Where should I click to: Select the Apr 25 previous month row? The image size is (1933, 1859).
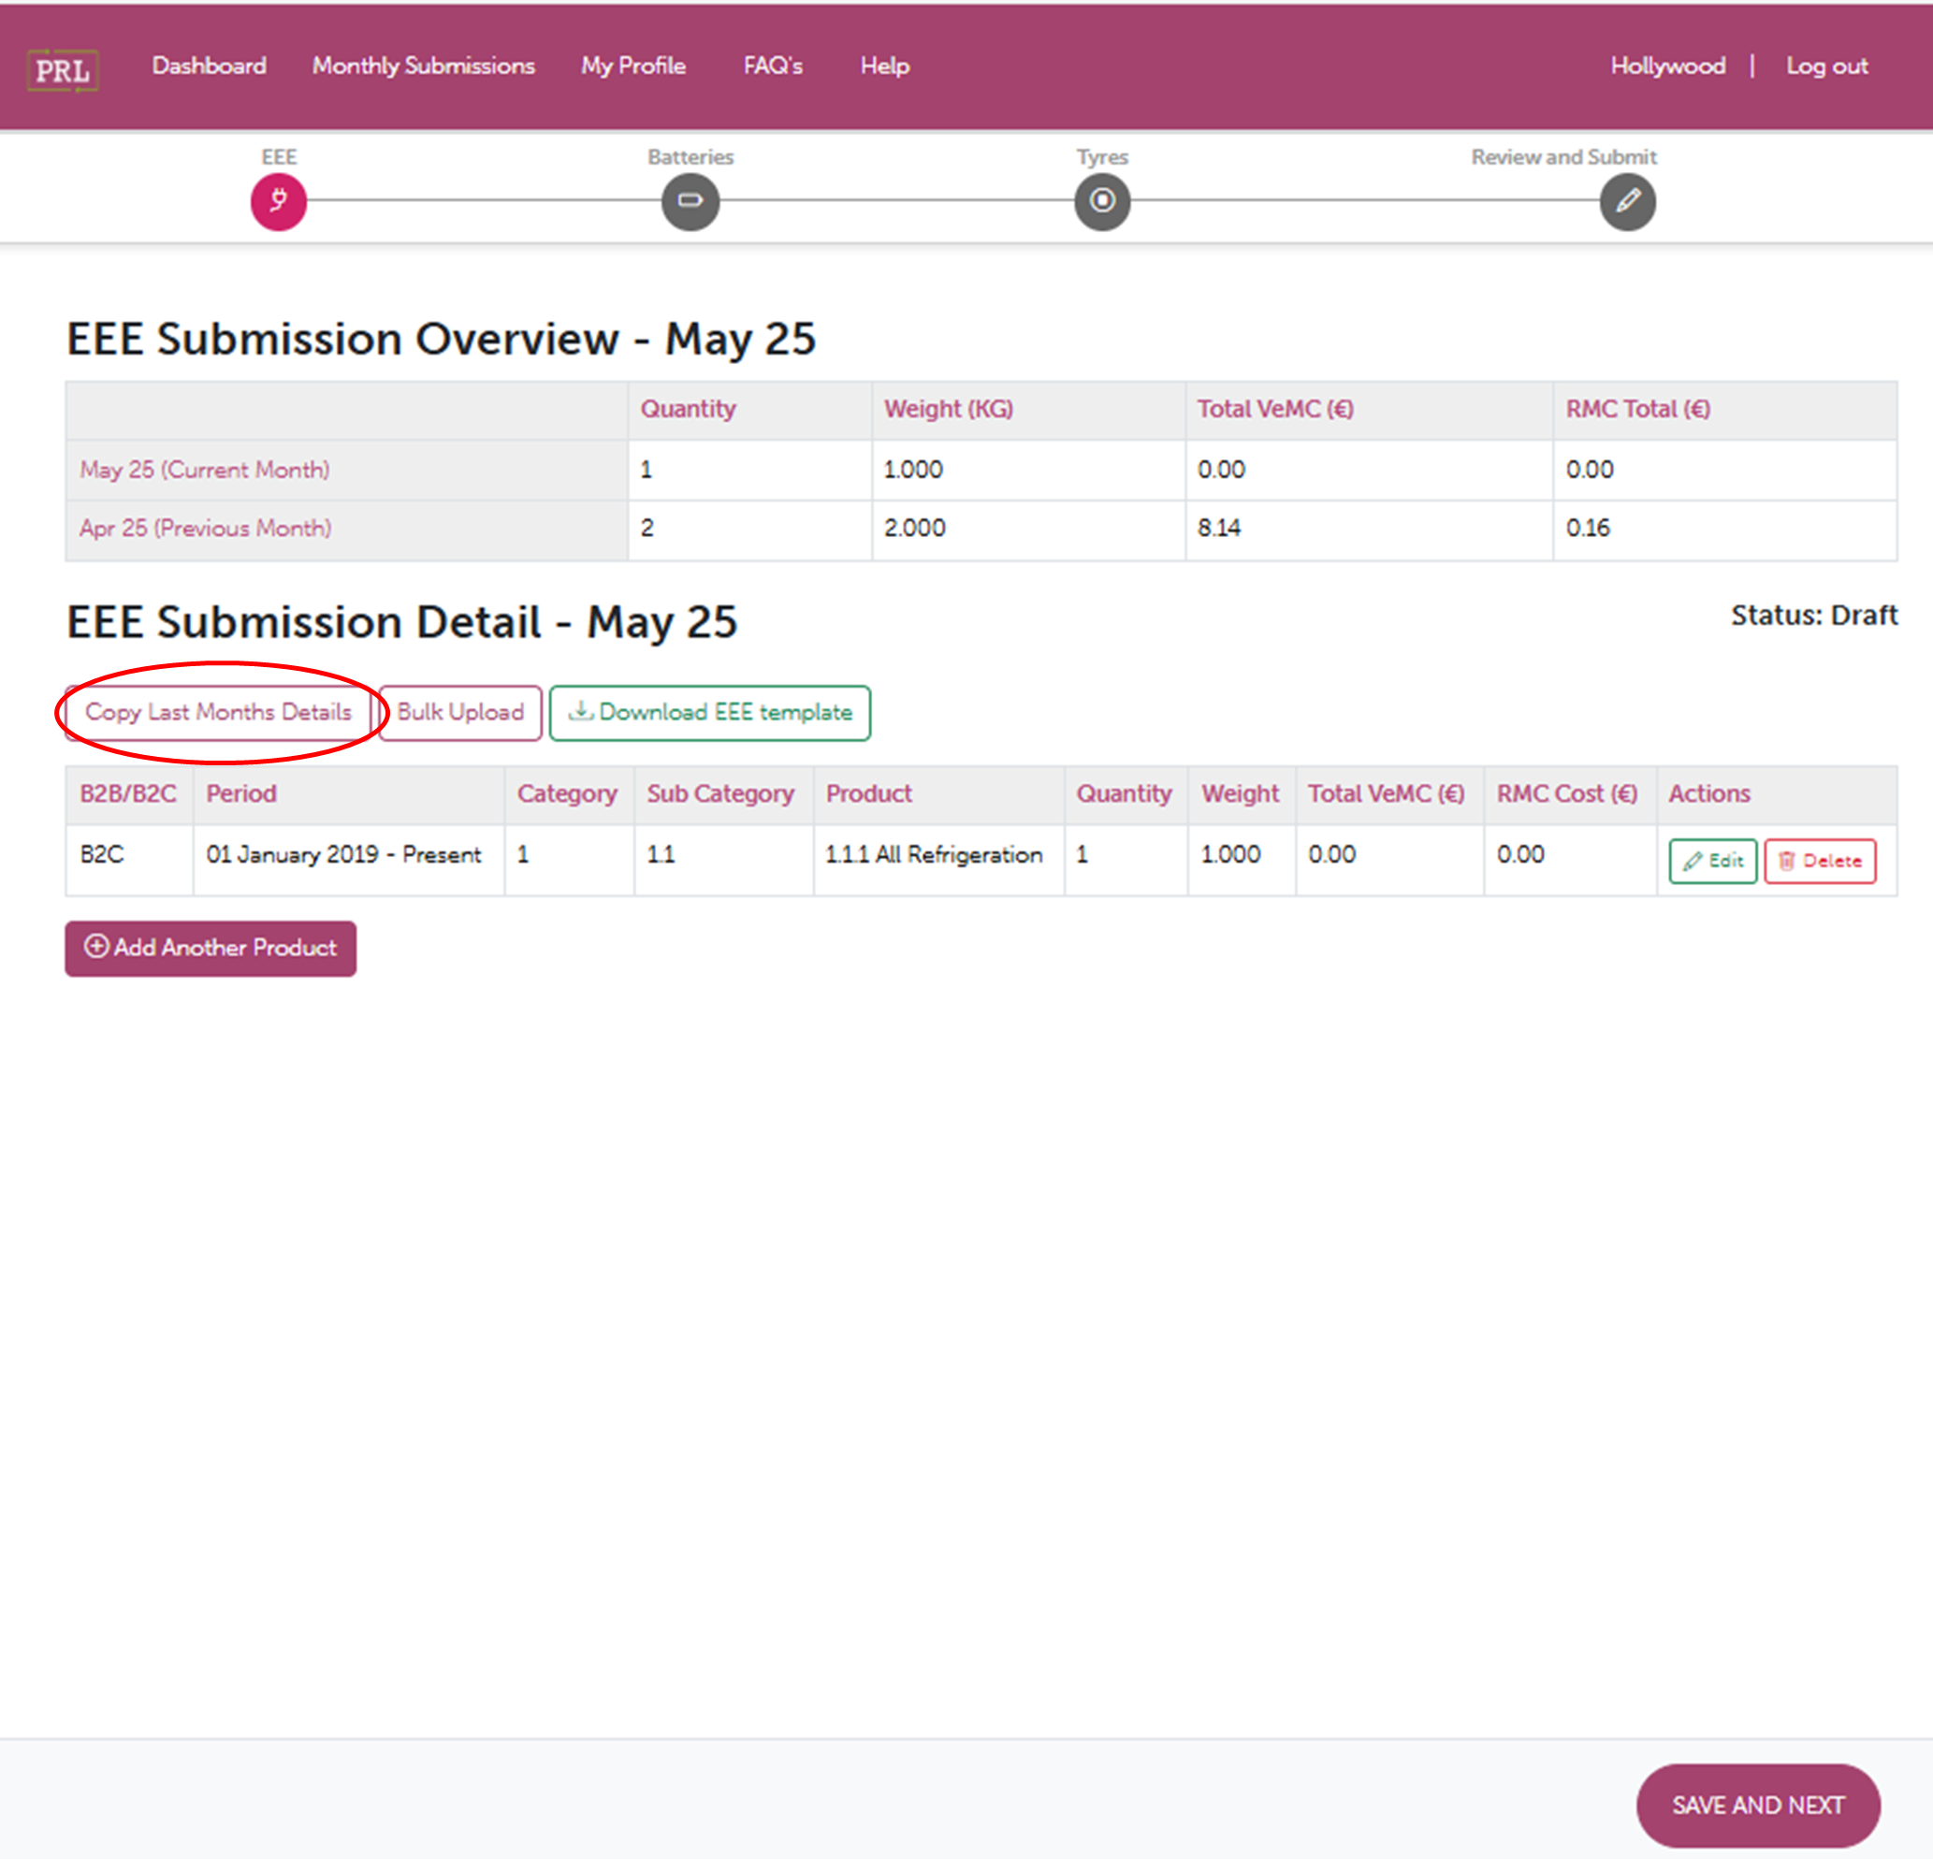pyautogui.click(x=205, y=529)
